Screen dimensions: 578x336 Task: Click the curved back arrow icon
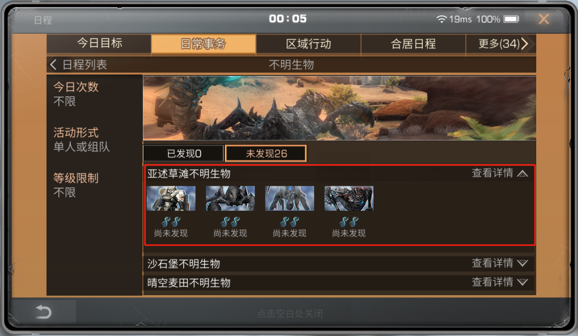(43, 312)
